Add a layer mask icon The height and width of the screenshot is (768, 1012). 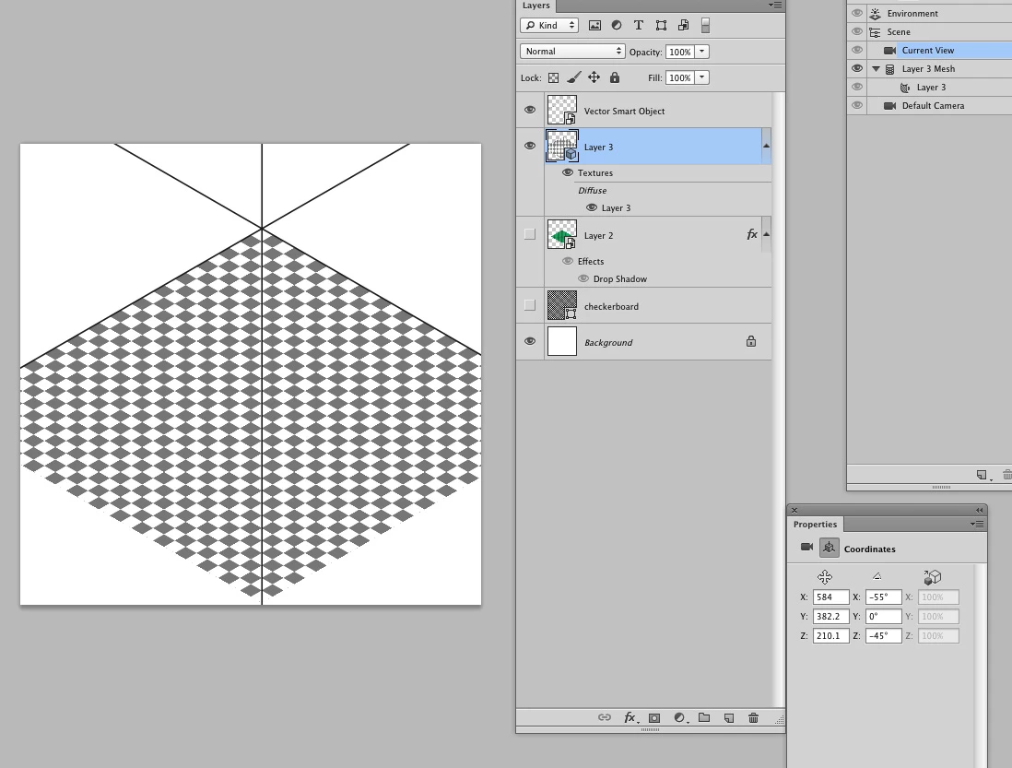click(654, 717)
